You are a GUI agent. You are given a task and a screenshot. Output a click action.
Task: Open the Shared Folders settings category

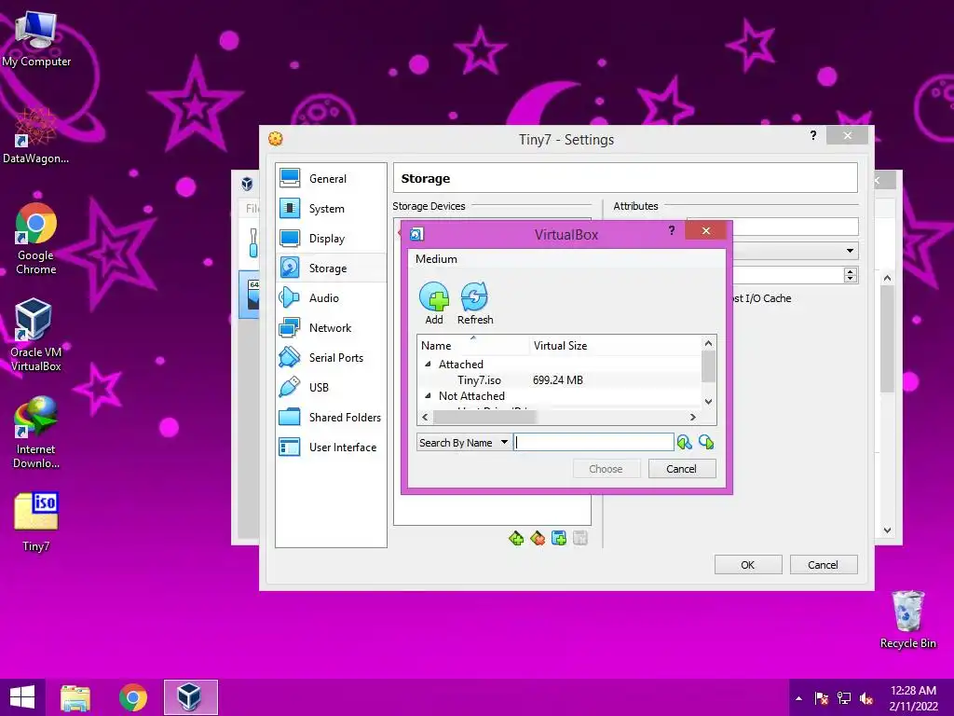click(x=331, y=417)
